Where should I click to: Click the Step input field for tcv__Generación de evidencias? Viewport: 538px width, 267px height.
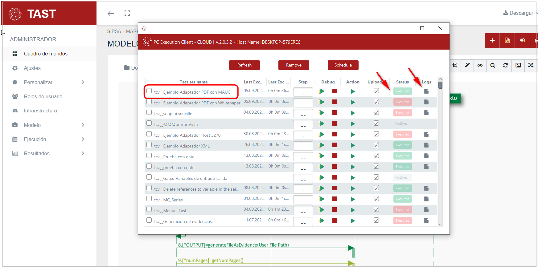click(x=303, y=221)
